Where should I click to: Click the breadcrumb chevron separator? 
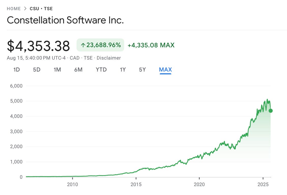pos(25,8)
